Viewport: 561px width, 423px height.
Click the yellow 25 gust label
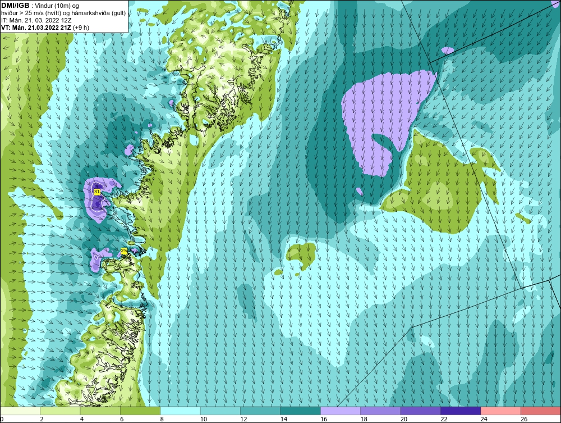point(124,251)
